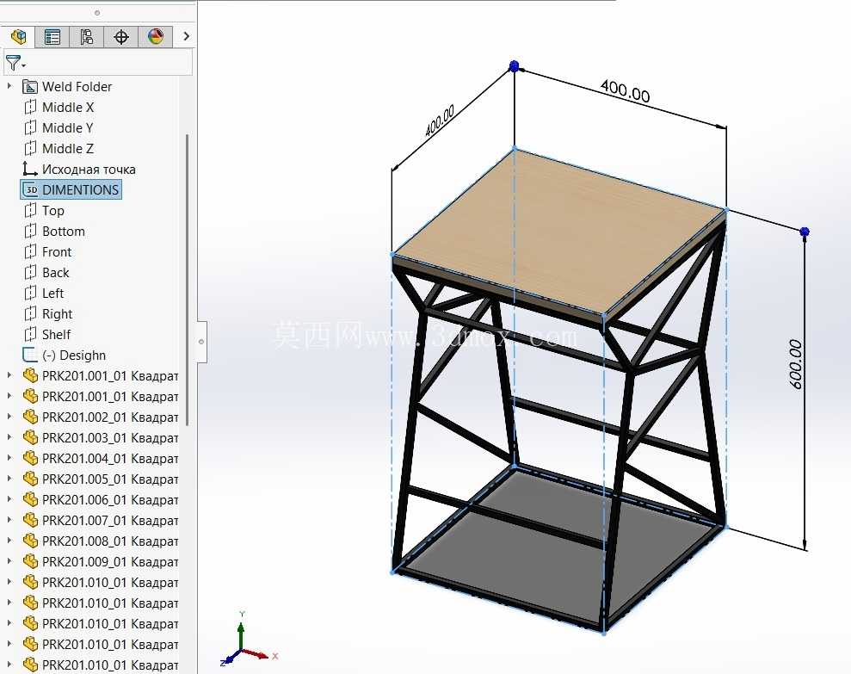Select the Right plane icon
Screen dimensions: 851x674
click(30, 313)
